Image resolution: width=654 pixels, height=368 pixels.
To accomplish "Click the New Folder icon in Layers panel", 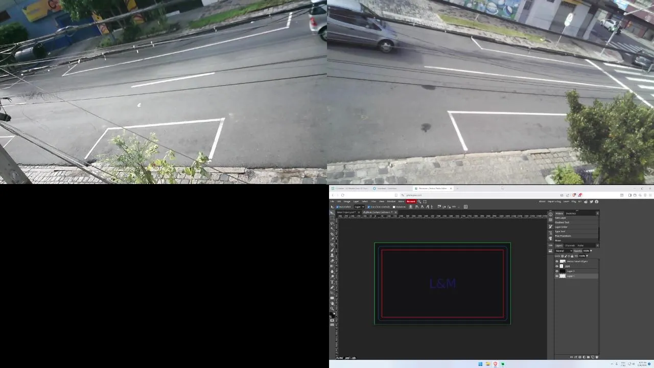I will point(588,357).
